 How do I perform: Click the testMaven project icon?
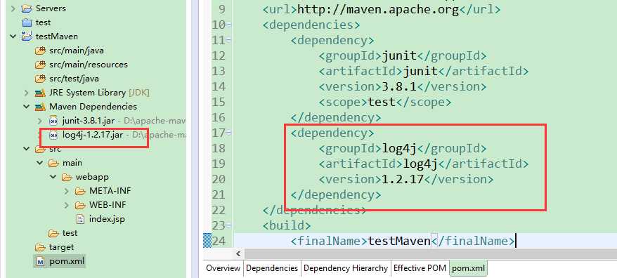(27, 37)
